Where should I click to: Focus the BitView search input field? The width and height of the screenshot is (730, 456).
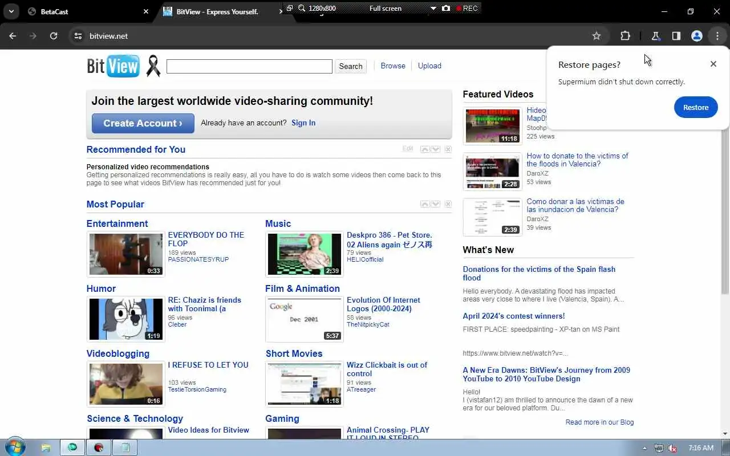249,66
